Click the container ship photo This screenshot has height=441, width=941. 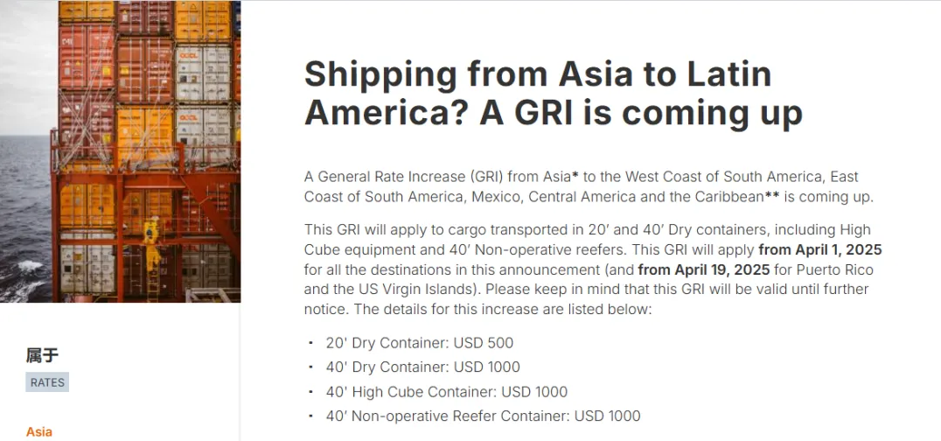pyautogui.click(x=120, y=150)
